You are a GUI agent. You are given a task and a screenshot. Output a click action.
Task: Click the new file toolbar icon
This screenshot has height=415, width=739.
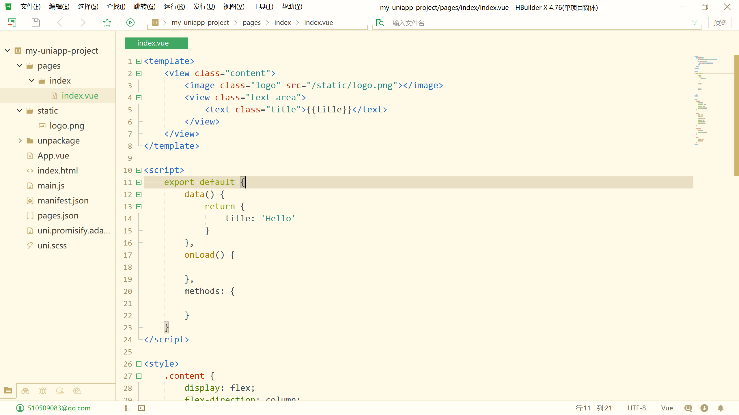[12, 22]
